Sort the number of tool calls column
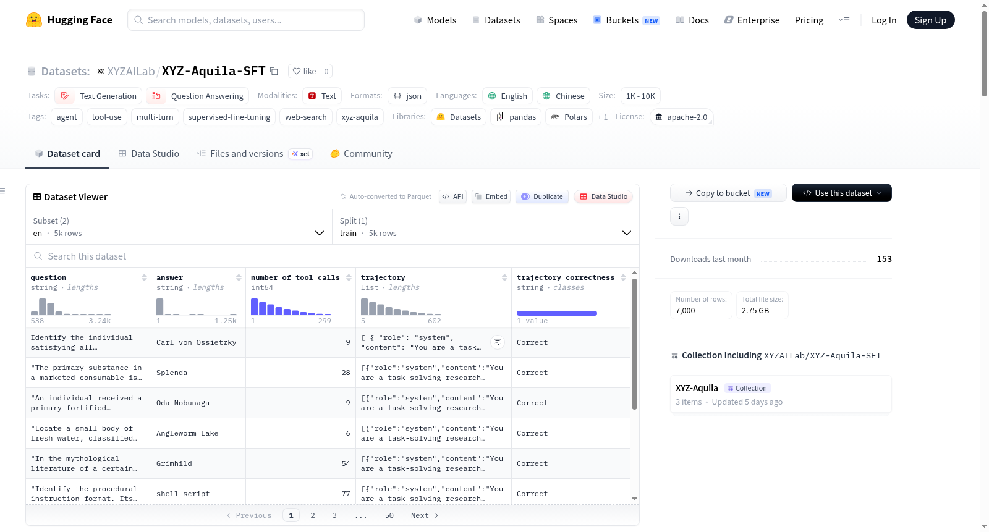 [x=349, y=277]
